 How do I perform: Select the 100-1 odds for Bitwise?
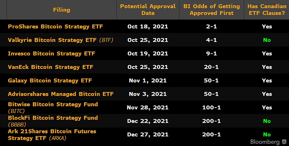pos(211,108)
